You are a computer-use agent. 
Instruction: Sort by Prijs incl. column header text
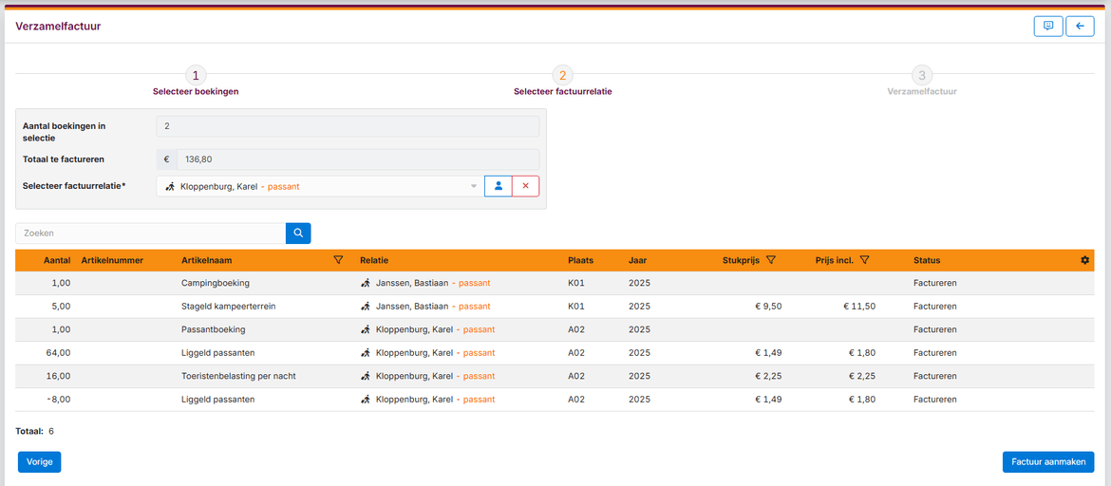[x=835, y=260]
